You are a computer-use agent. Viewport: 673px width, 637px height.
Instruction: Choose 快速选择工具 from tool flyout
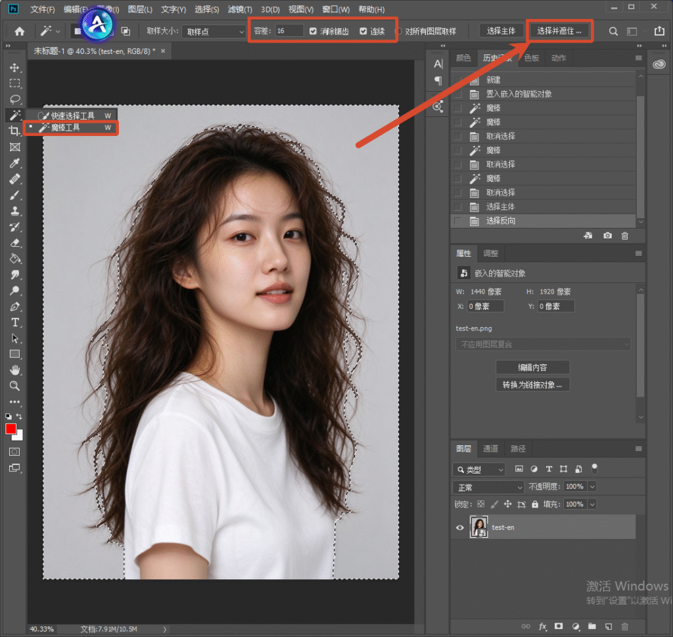coord(71,116)
